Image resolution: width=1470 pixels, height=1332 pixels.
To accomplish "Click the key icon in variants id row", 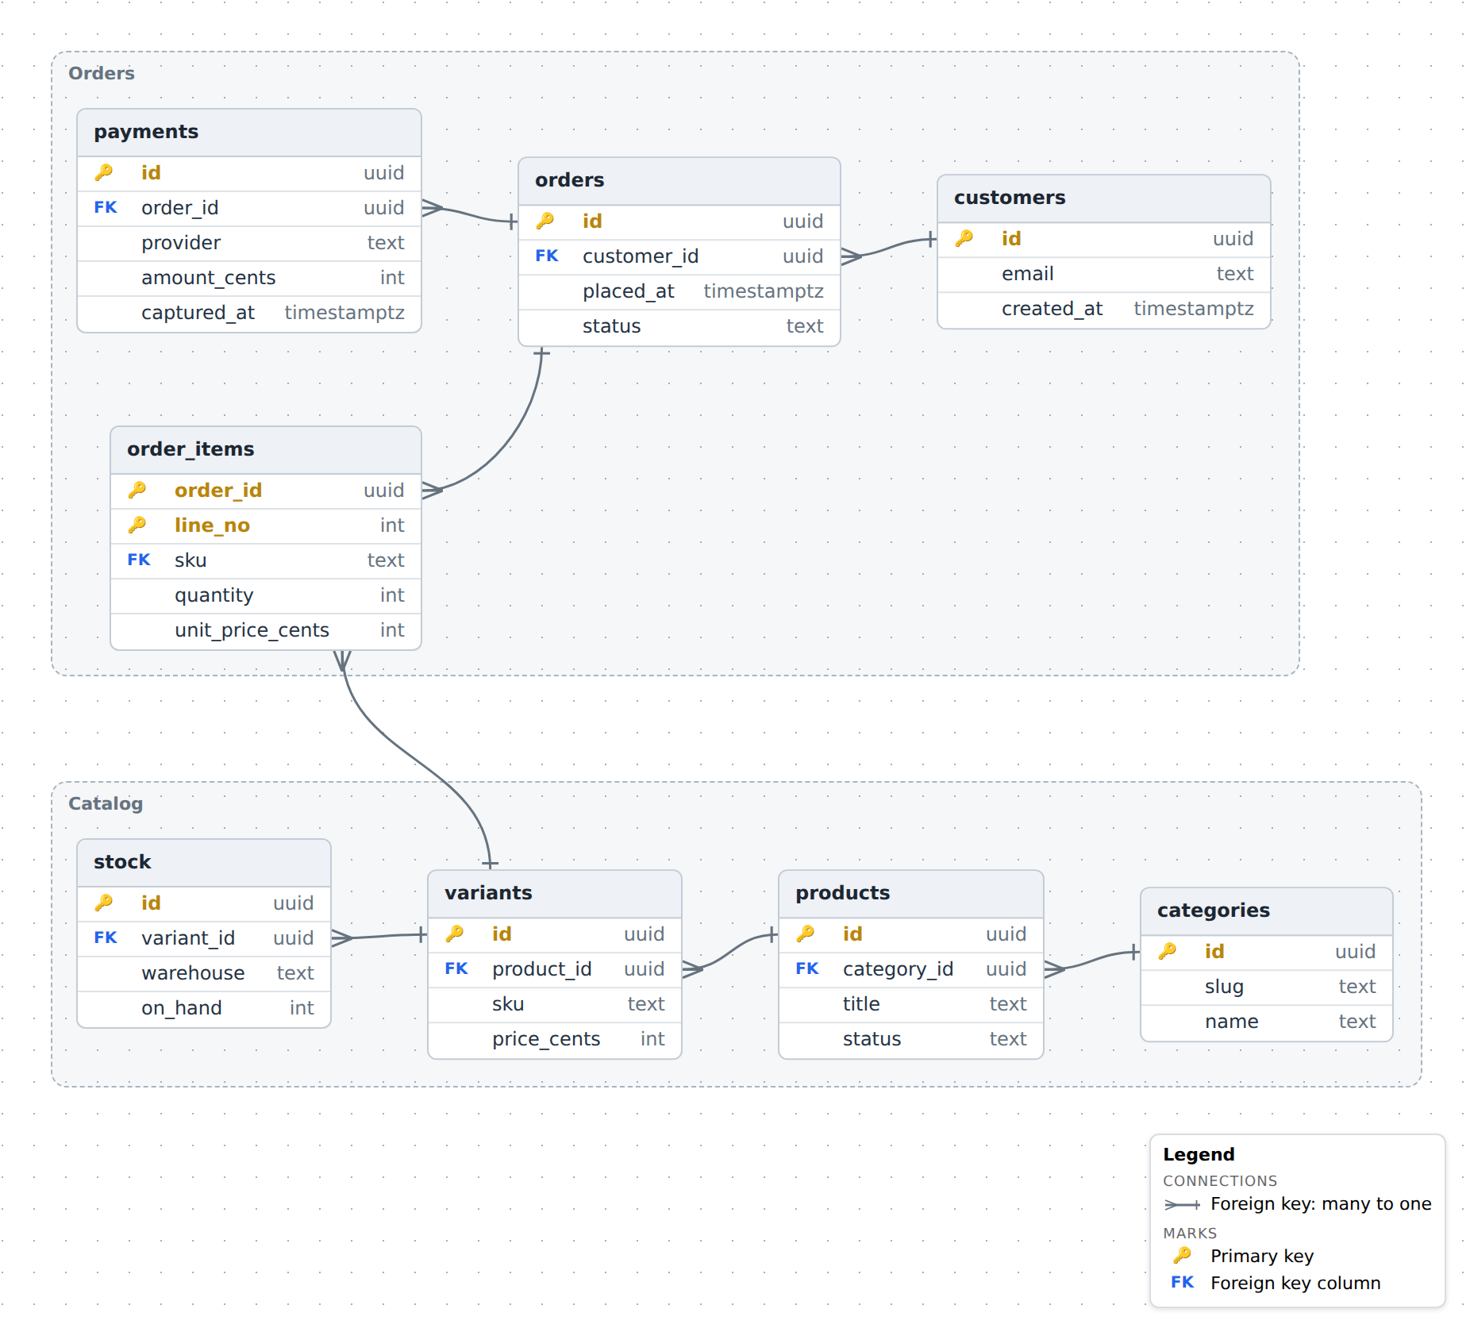I will click(x=455, y=934).
